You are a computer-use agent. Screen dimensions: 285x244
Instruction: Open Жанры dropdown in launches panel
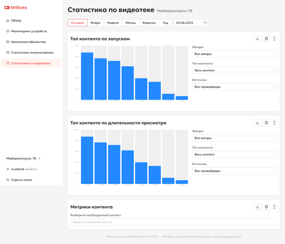[234, 54]
